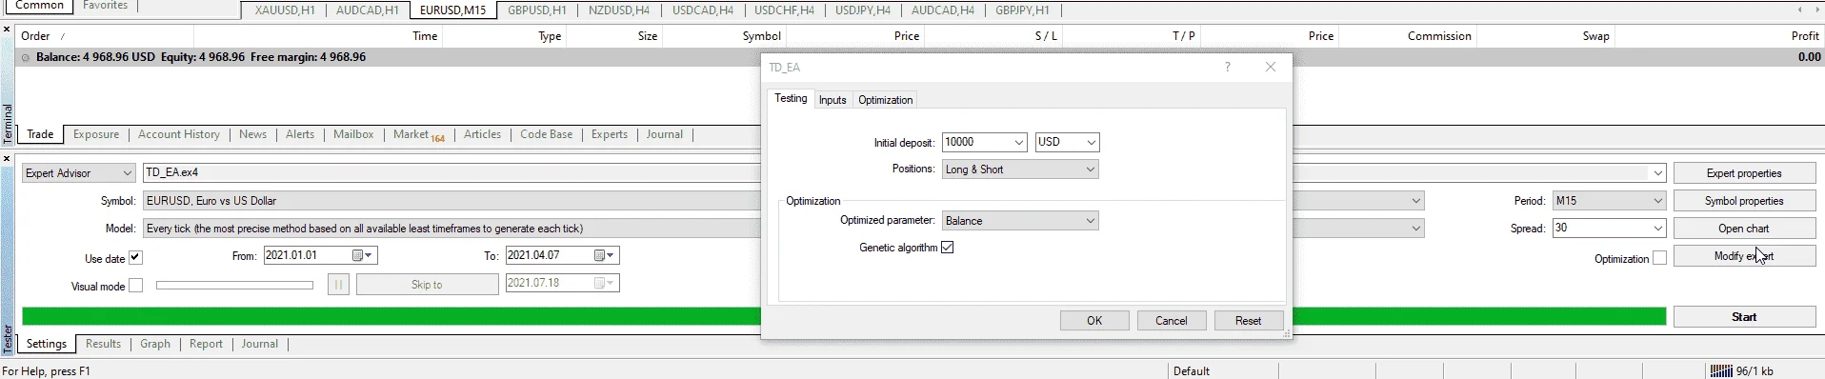The height and width of the screenshot is (379, 1825).
Task: Open the News terminal tab
Action: click(x=252, y=134)
